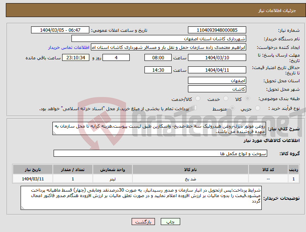Click the تاریخ نیاز column header
The height and width of the screenshot is (232, 306).
(33, 170)
